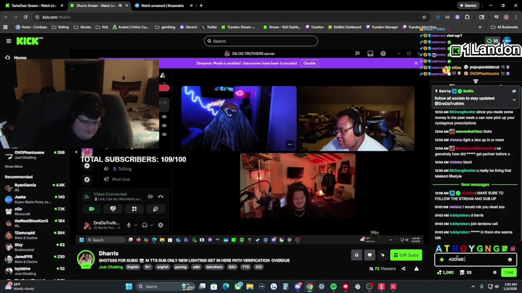The width and height of the screenshot is (522, 293).
Task: Click the Gift Subs button
Action: (x=406, y=255)
